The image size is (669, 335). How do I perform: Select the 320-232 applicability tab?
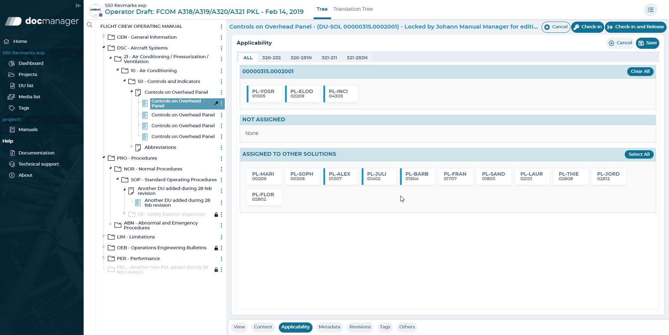point(271,58)
